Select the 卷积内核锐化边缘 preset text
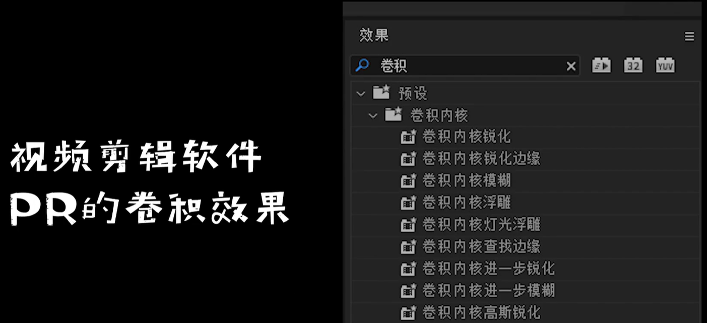 coord(481,159)
